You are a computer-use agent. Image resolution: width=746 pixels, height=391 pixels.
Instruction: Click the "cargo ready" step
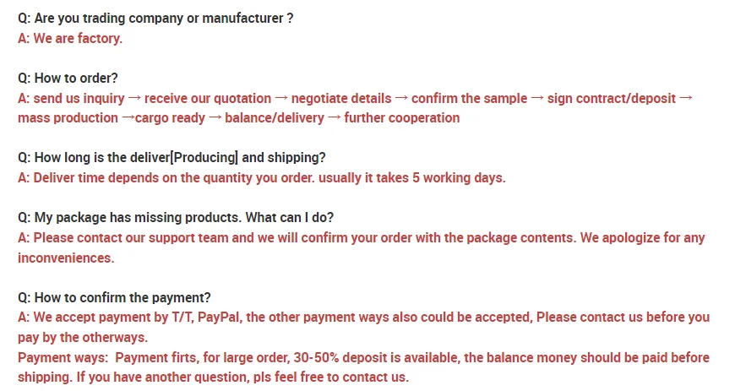pos(170,118)
